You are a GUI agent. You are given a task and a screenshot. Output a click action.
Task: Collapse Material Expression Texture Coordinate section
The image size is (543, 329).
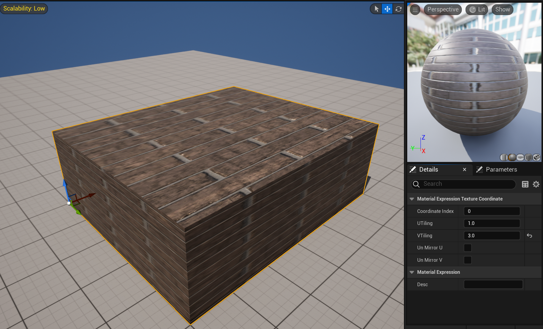[412, 199]
